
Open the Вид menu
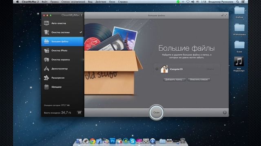[x=90, y=2]
